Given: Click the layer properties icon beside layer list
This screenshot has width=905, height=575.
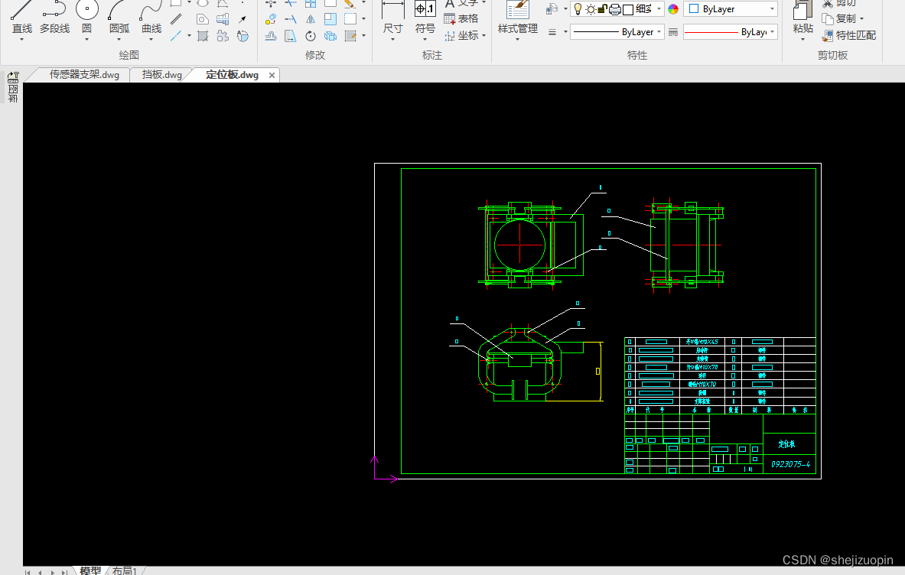Looking at the screenshot, I should [x=552, y=9].
